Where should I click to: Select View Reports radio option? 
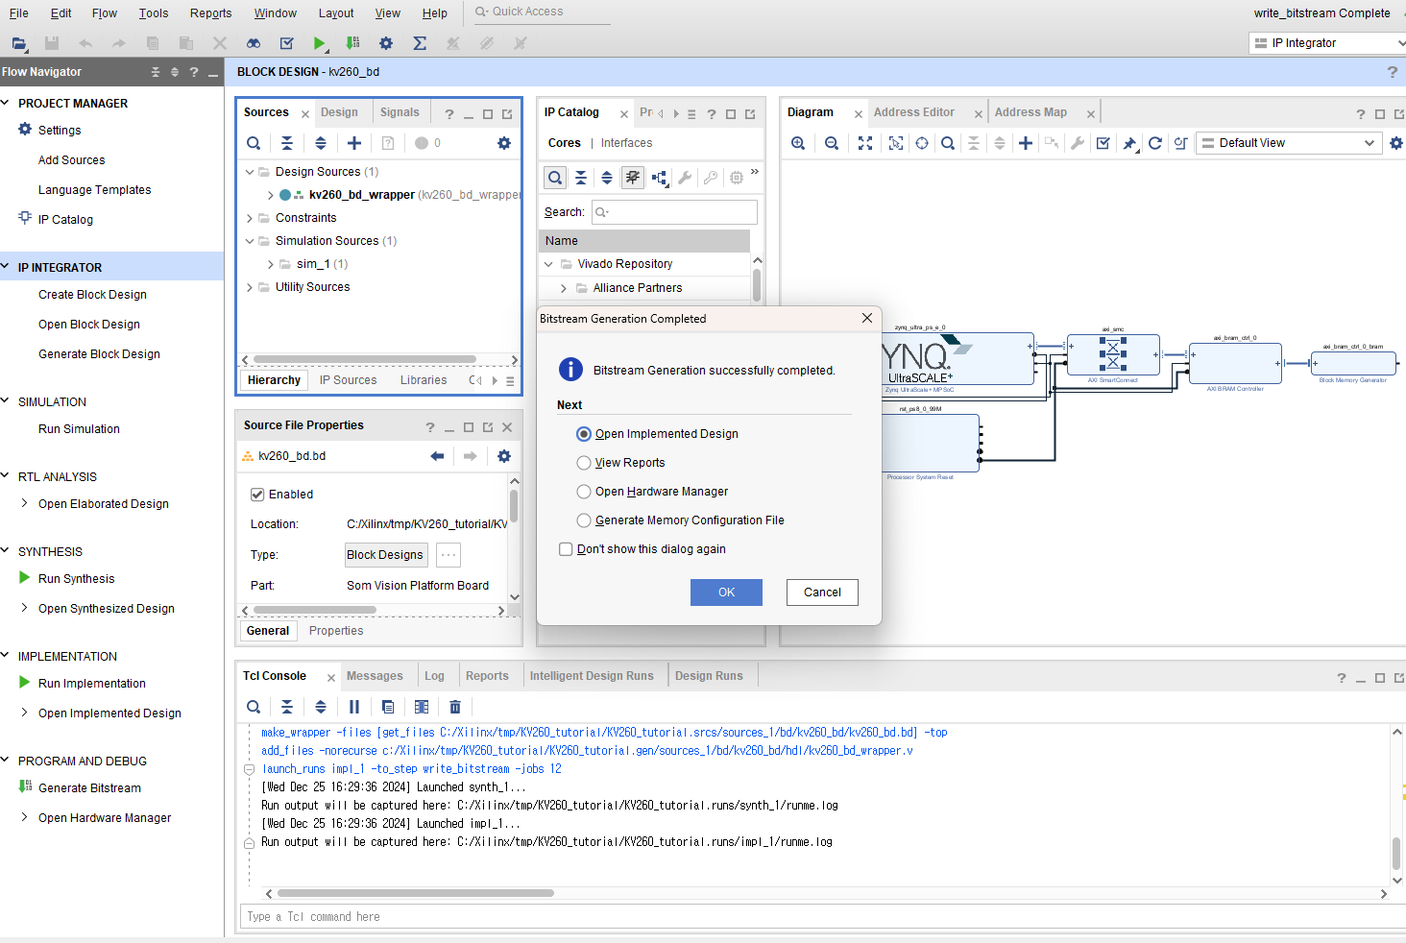click(583, 463)
